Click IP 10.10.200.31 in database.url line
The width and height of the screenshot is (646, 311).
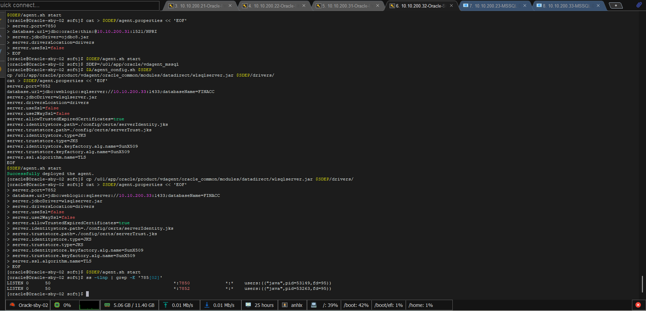pyautogui.click(x=113, y=31)
